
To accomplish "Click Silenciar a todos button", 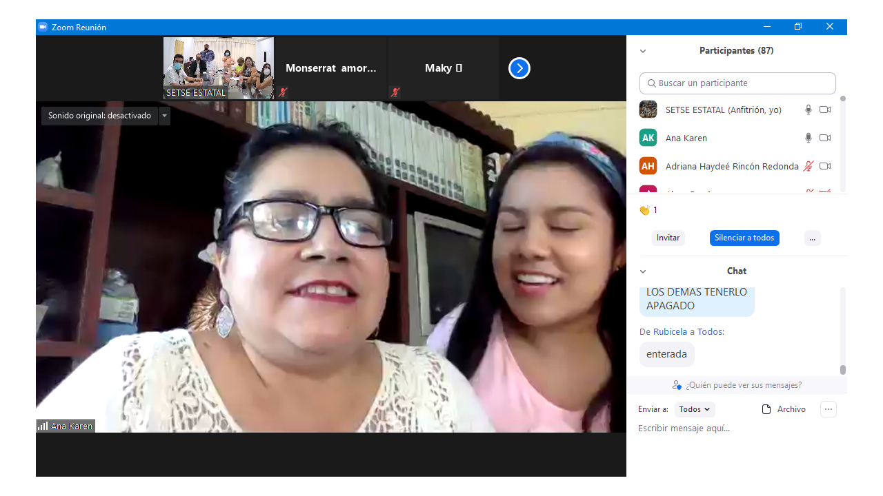I will [x=744, y=238].
